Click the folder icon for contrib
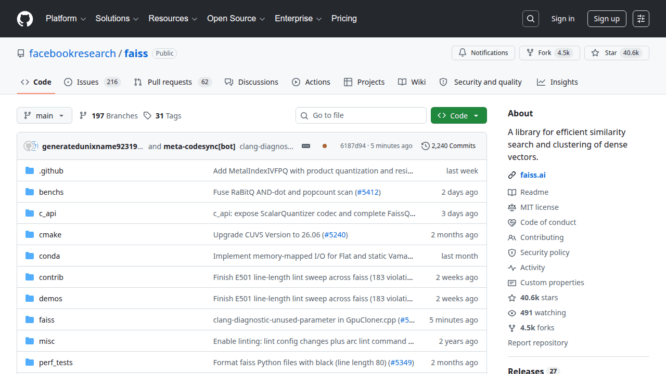Screen dimensions: 666x374 pyautogui.click(x=30, y=277)
